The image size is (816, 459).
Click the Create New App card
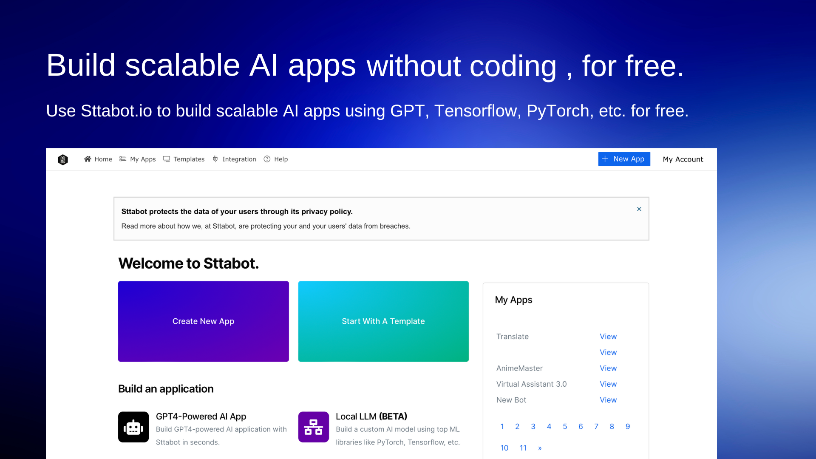204,321
